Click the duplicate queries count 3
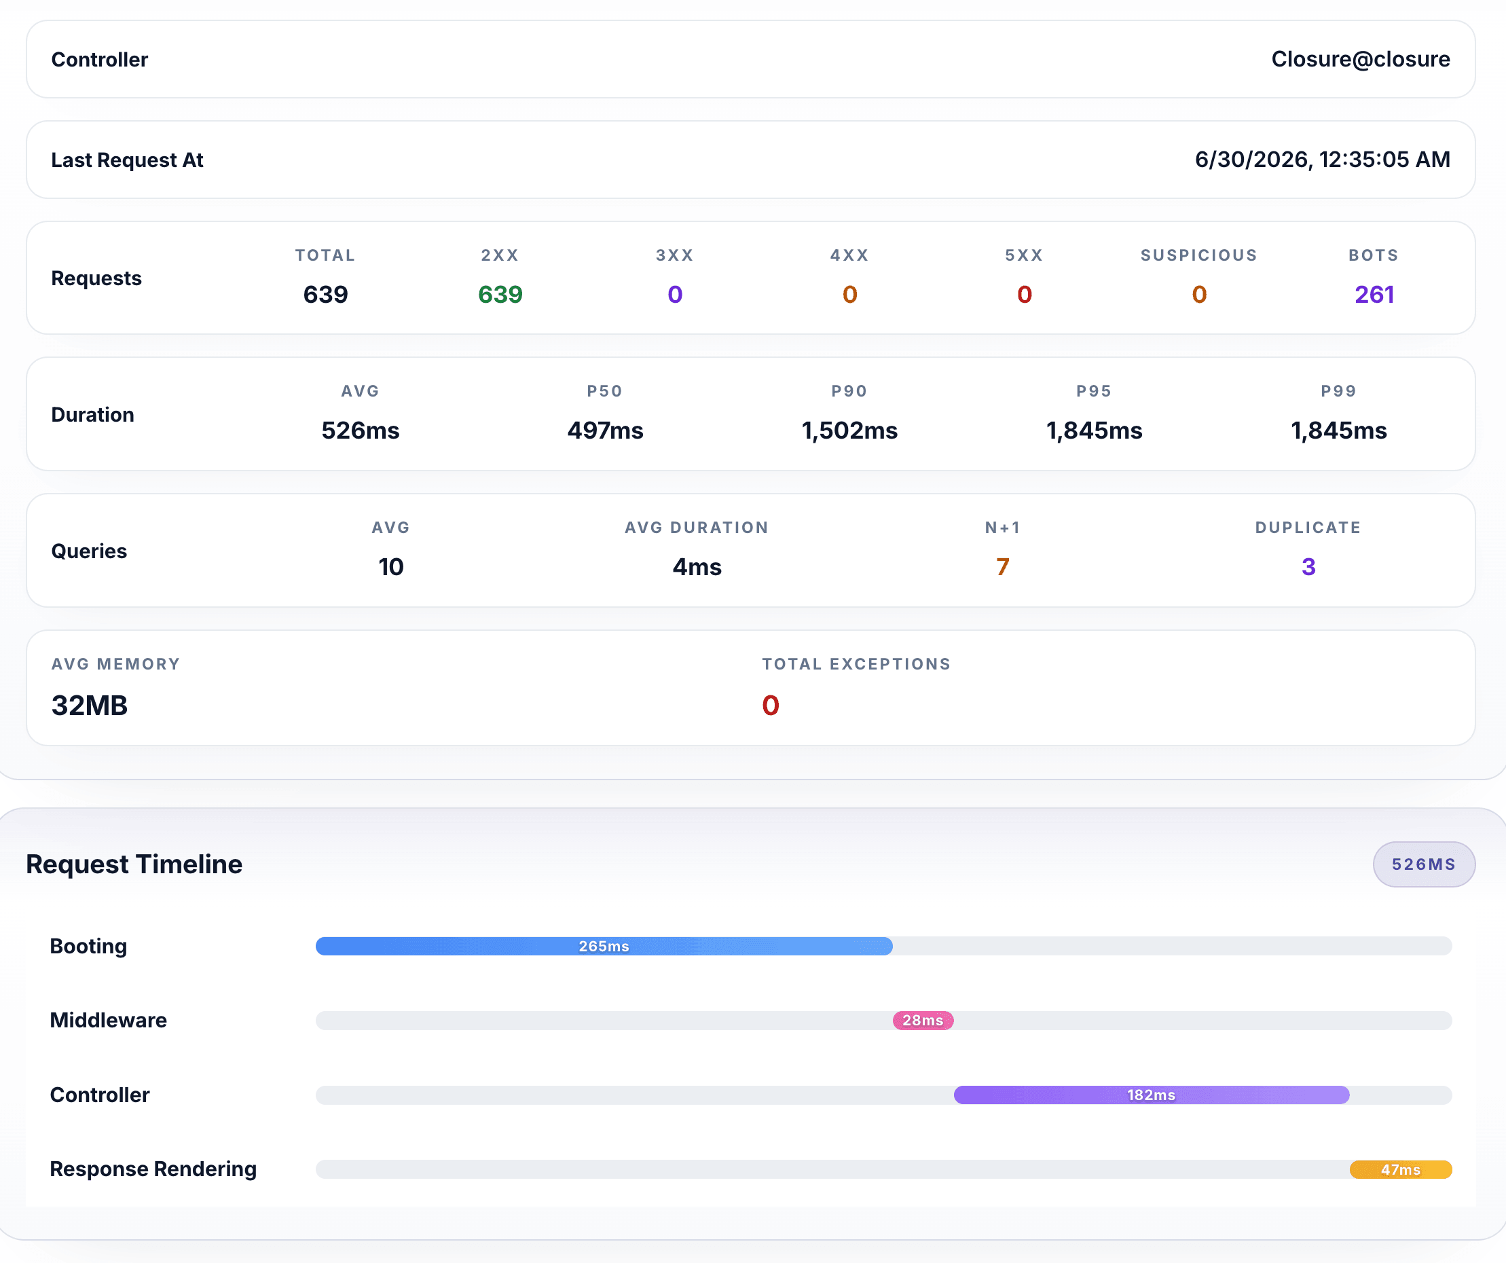This screenshot has height=1263, width=1506. pos(1308,566)
